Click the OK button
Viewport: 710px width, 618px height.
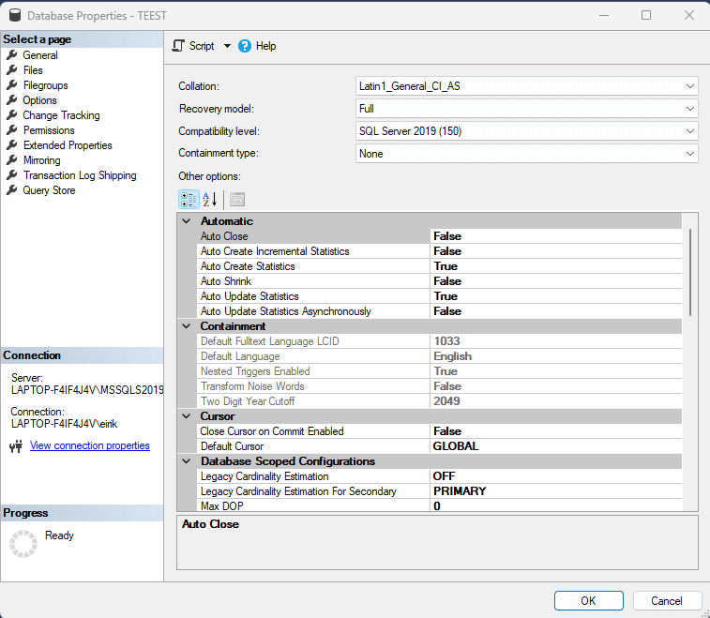(x=588, y=601)
